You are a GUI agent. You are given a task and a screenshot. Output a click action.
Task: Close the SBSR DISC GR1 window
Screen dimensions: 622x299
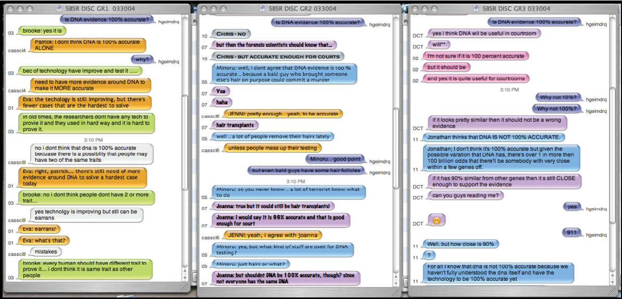pyautogui.click(x=9, y=8)
